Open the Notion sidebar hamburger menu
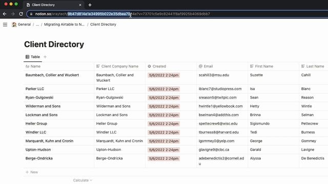 (5, 25)
